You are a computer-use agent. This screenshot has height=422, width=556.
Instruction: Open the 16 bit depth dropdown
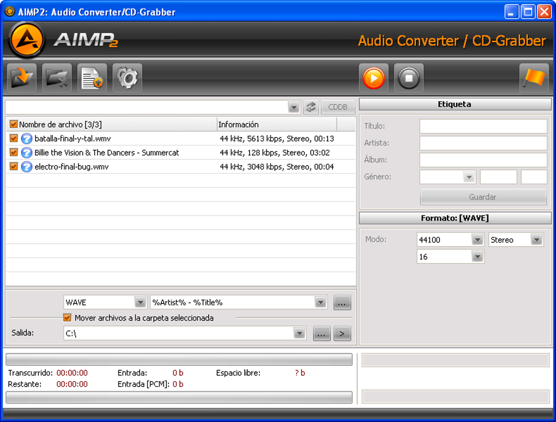478,256
